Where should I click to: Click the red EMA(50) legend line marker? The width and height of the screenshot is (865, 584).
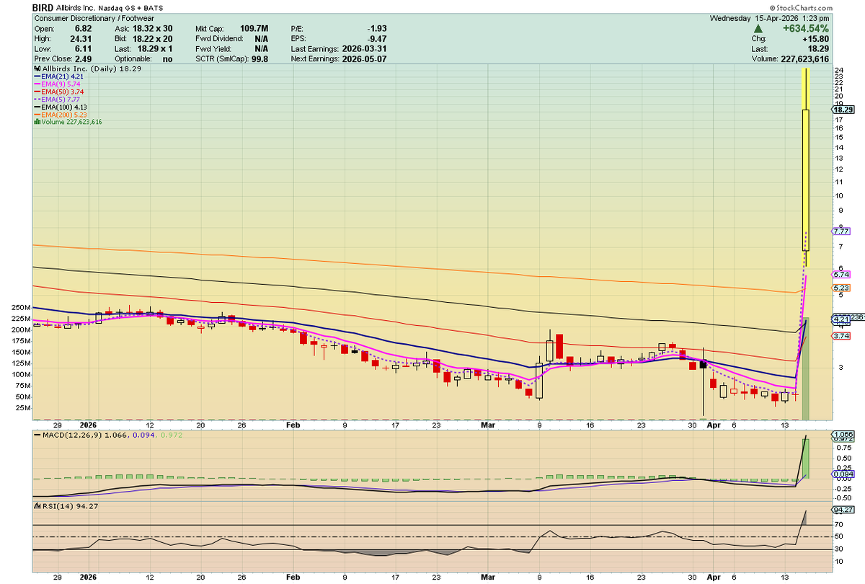[x=37, y=91]
